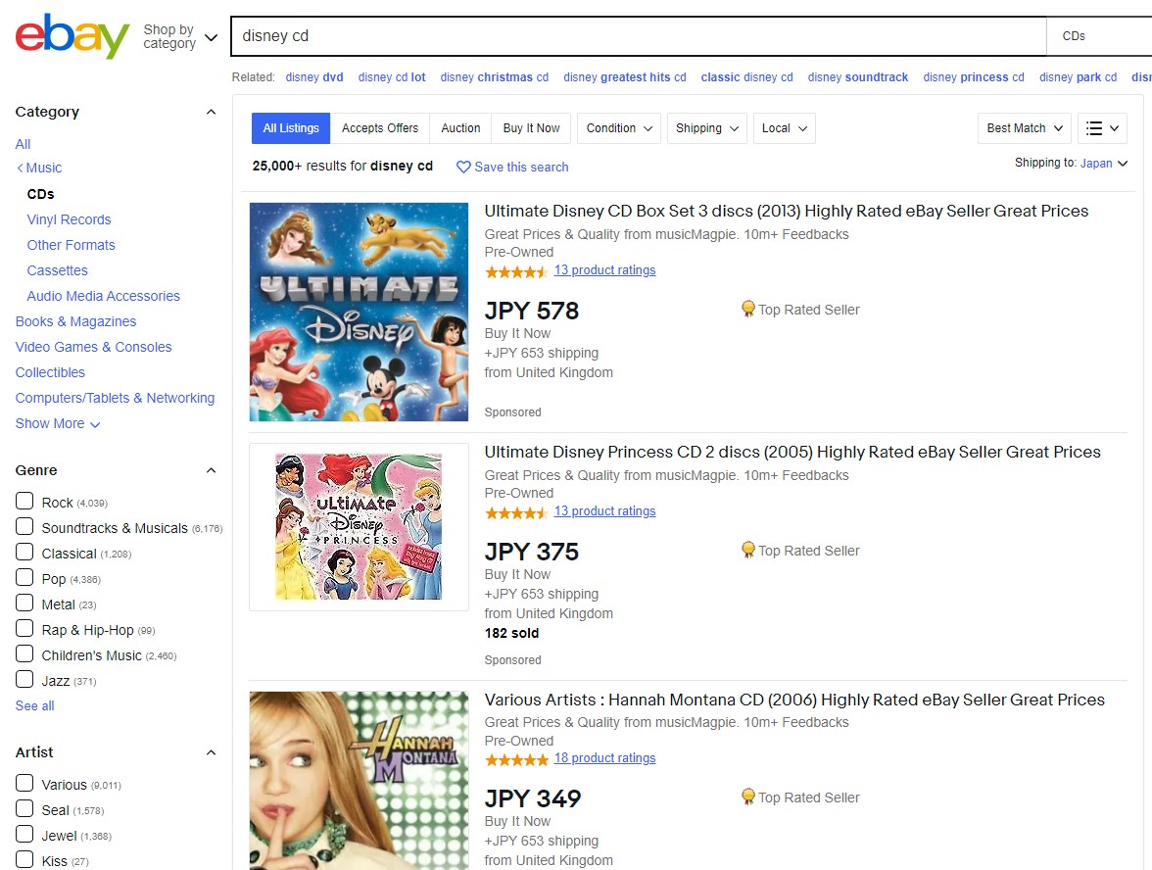Select the All Listings tab
1152x870 pixels.
(291, 127)
